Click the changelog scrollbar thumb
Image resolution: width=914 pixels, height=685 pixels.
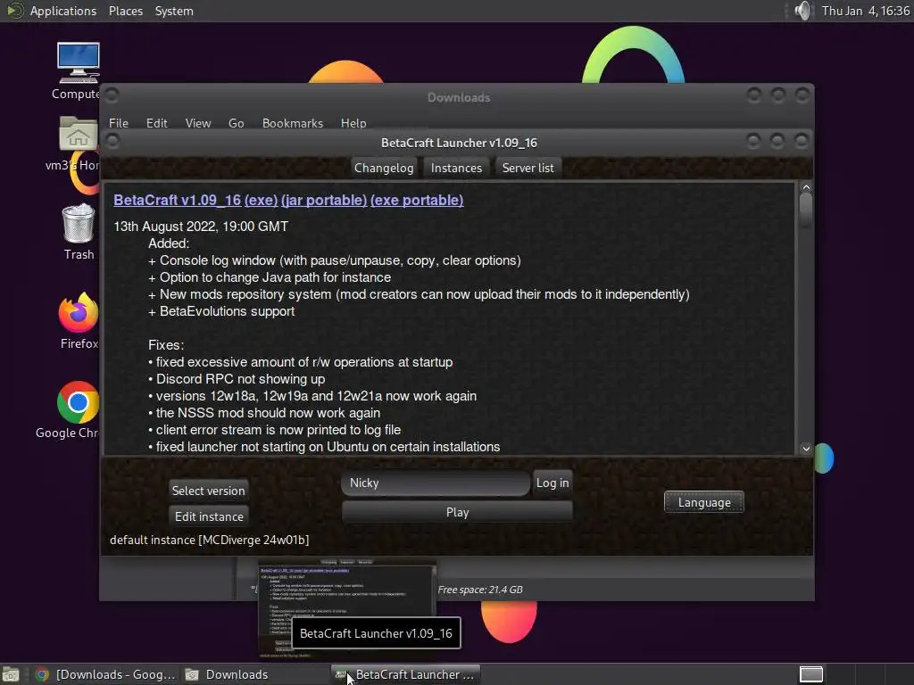(x=806, y=210)
